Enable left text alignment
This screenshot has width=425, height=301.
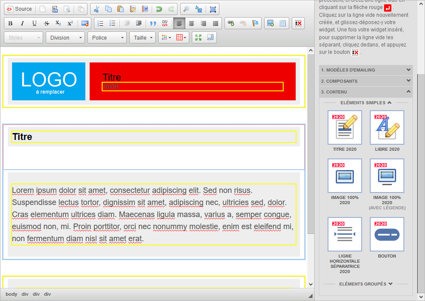[179, 23]
